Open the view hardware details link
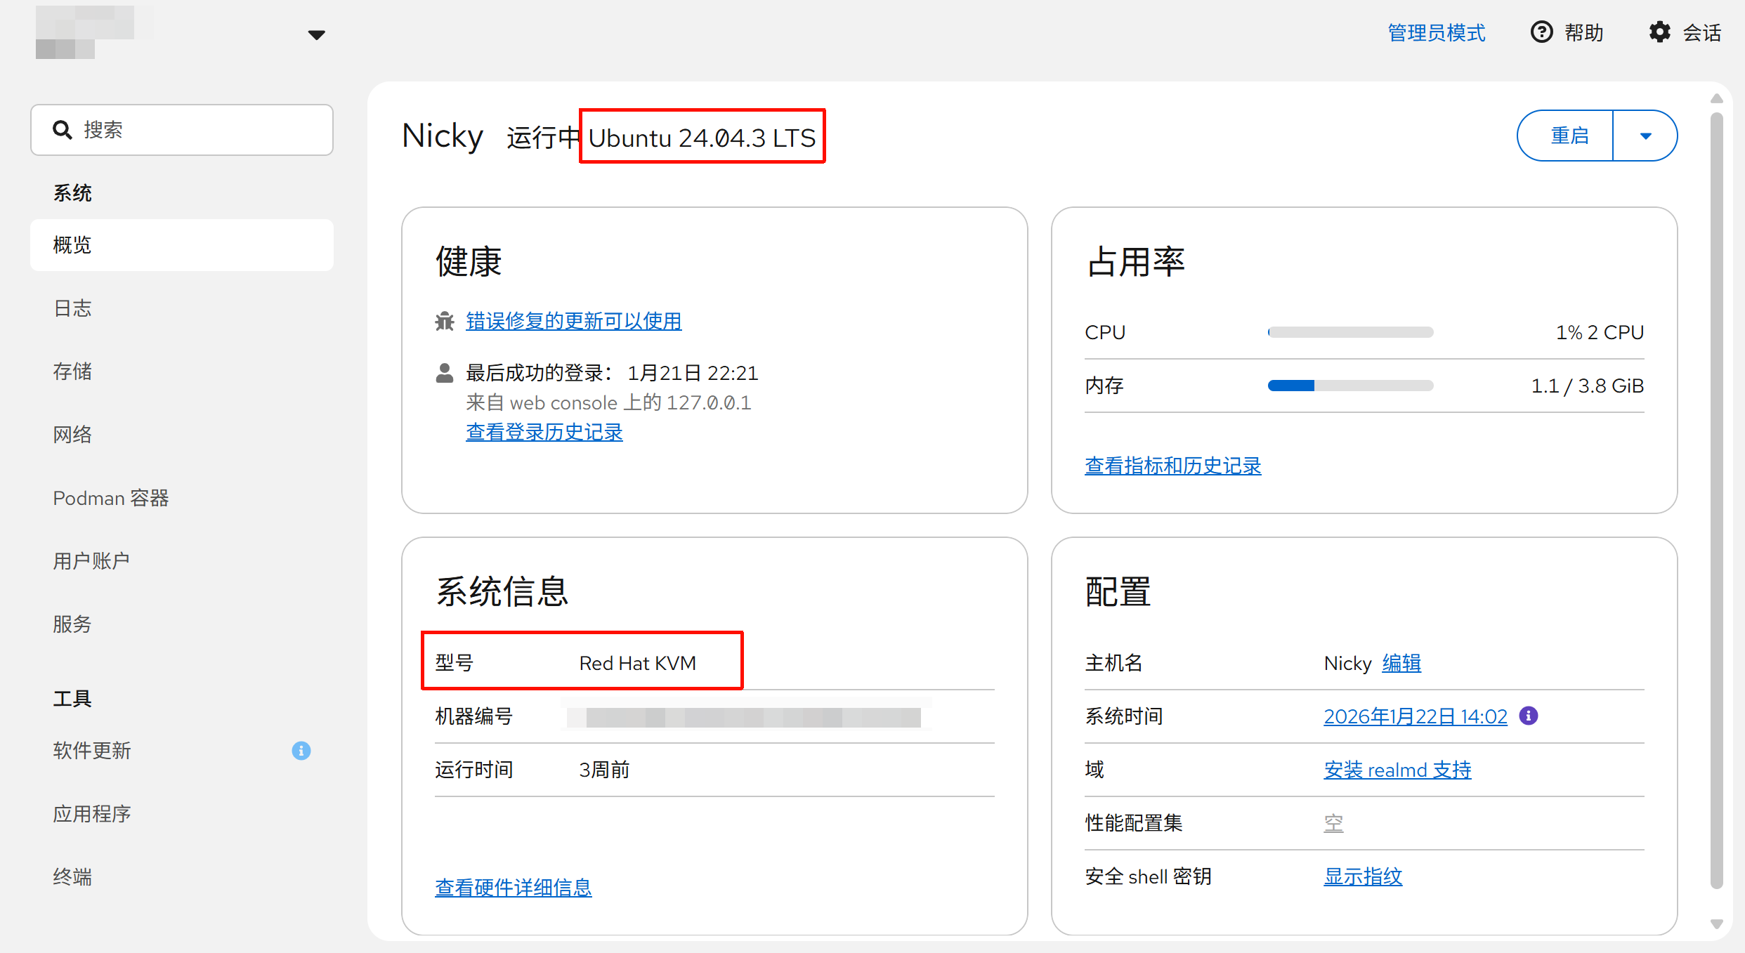 click(513, 888)
